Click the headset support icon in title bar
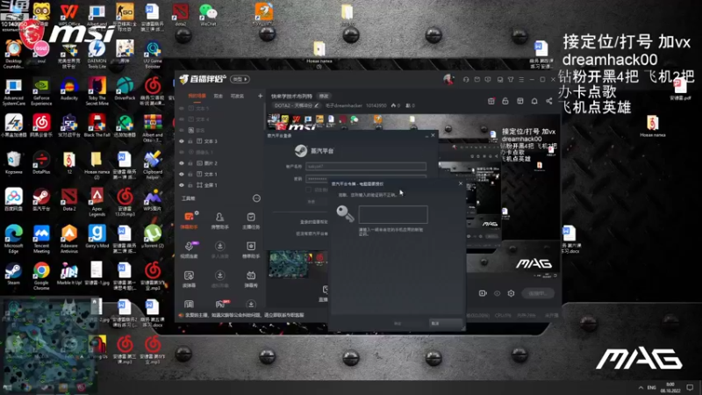 pos(466,79)
